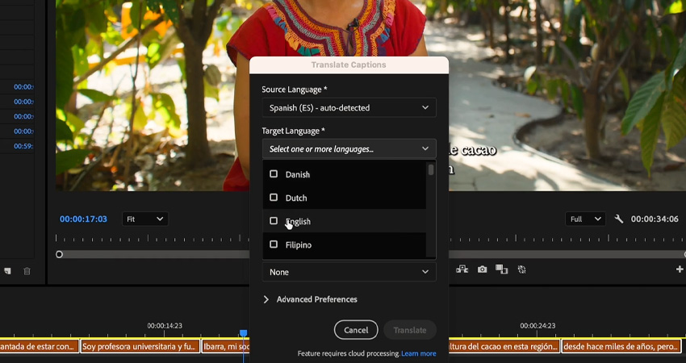686x363 pixels.
Task: Click the new item icon
Action: (x=7, y=271)
